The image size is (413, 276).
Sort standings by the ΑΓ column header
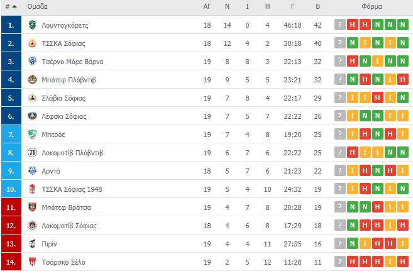(x=207, y=6)
